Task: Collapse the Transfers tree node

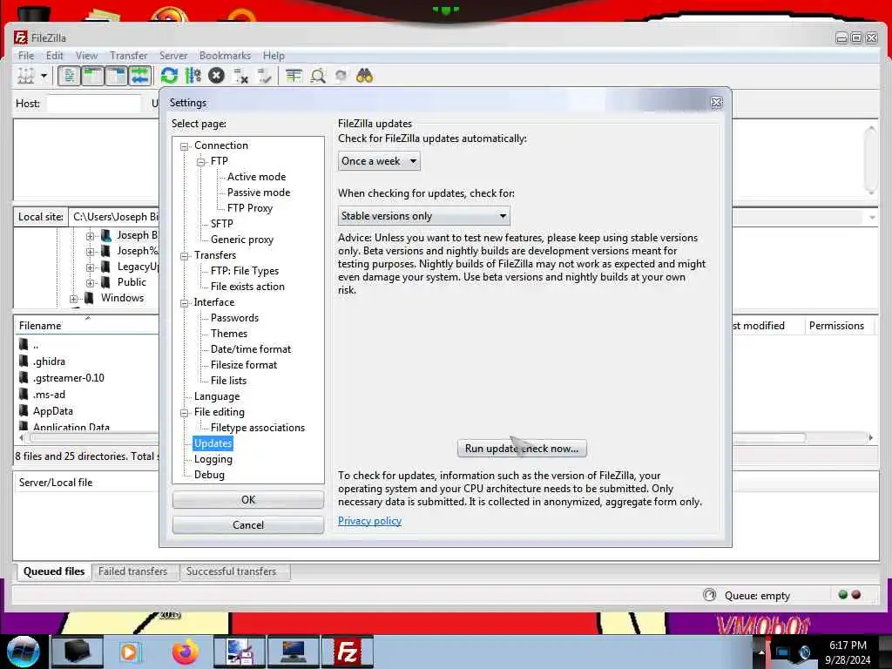Action: 185,256
